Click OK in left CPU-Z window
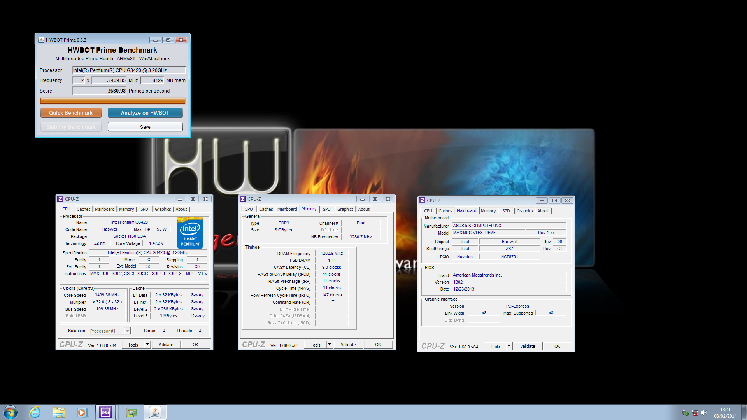The image size is (747, 420). coord(196,345)
